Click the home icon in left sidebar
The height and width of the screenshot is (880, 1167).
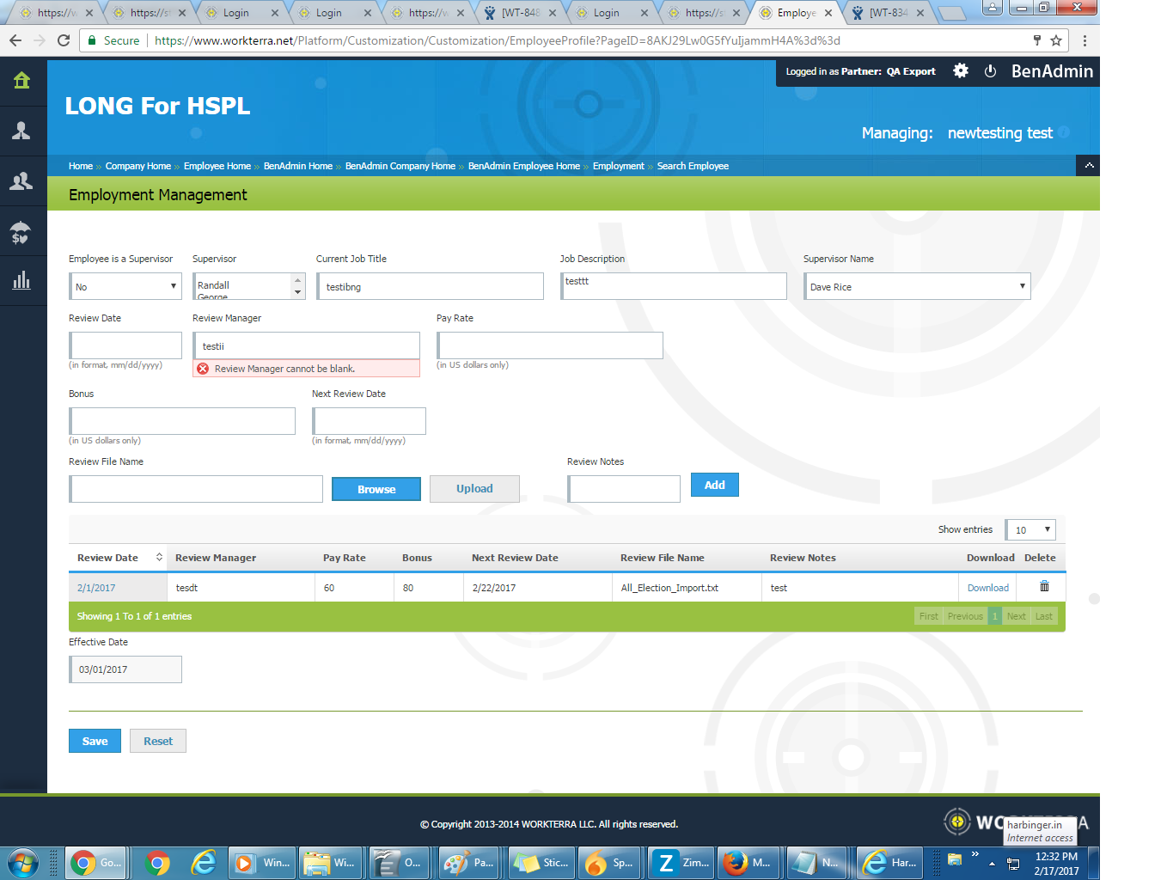pos(22,81)
